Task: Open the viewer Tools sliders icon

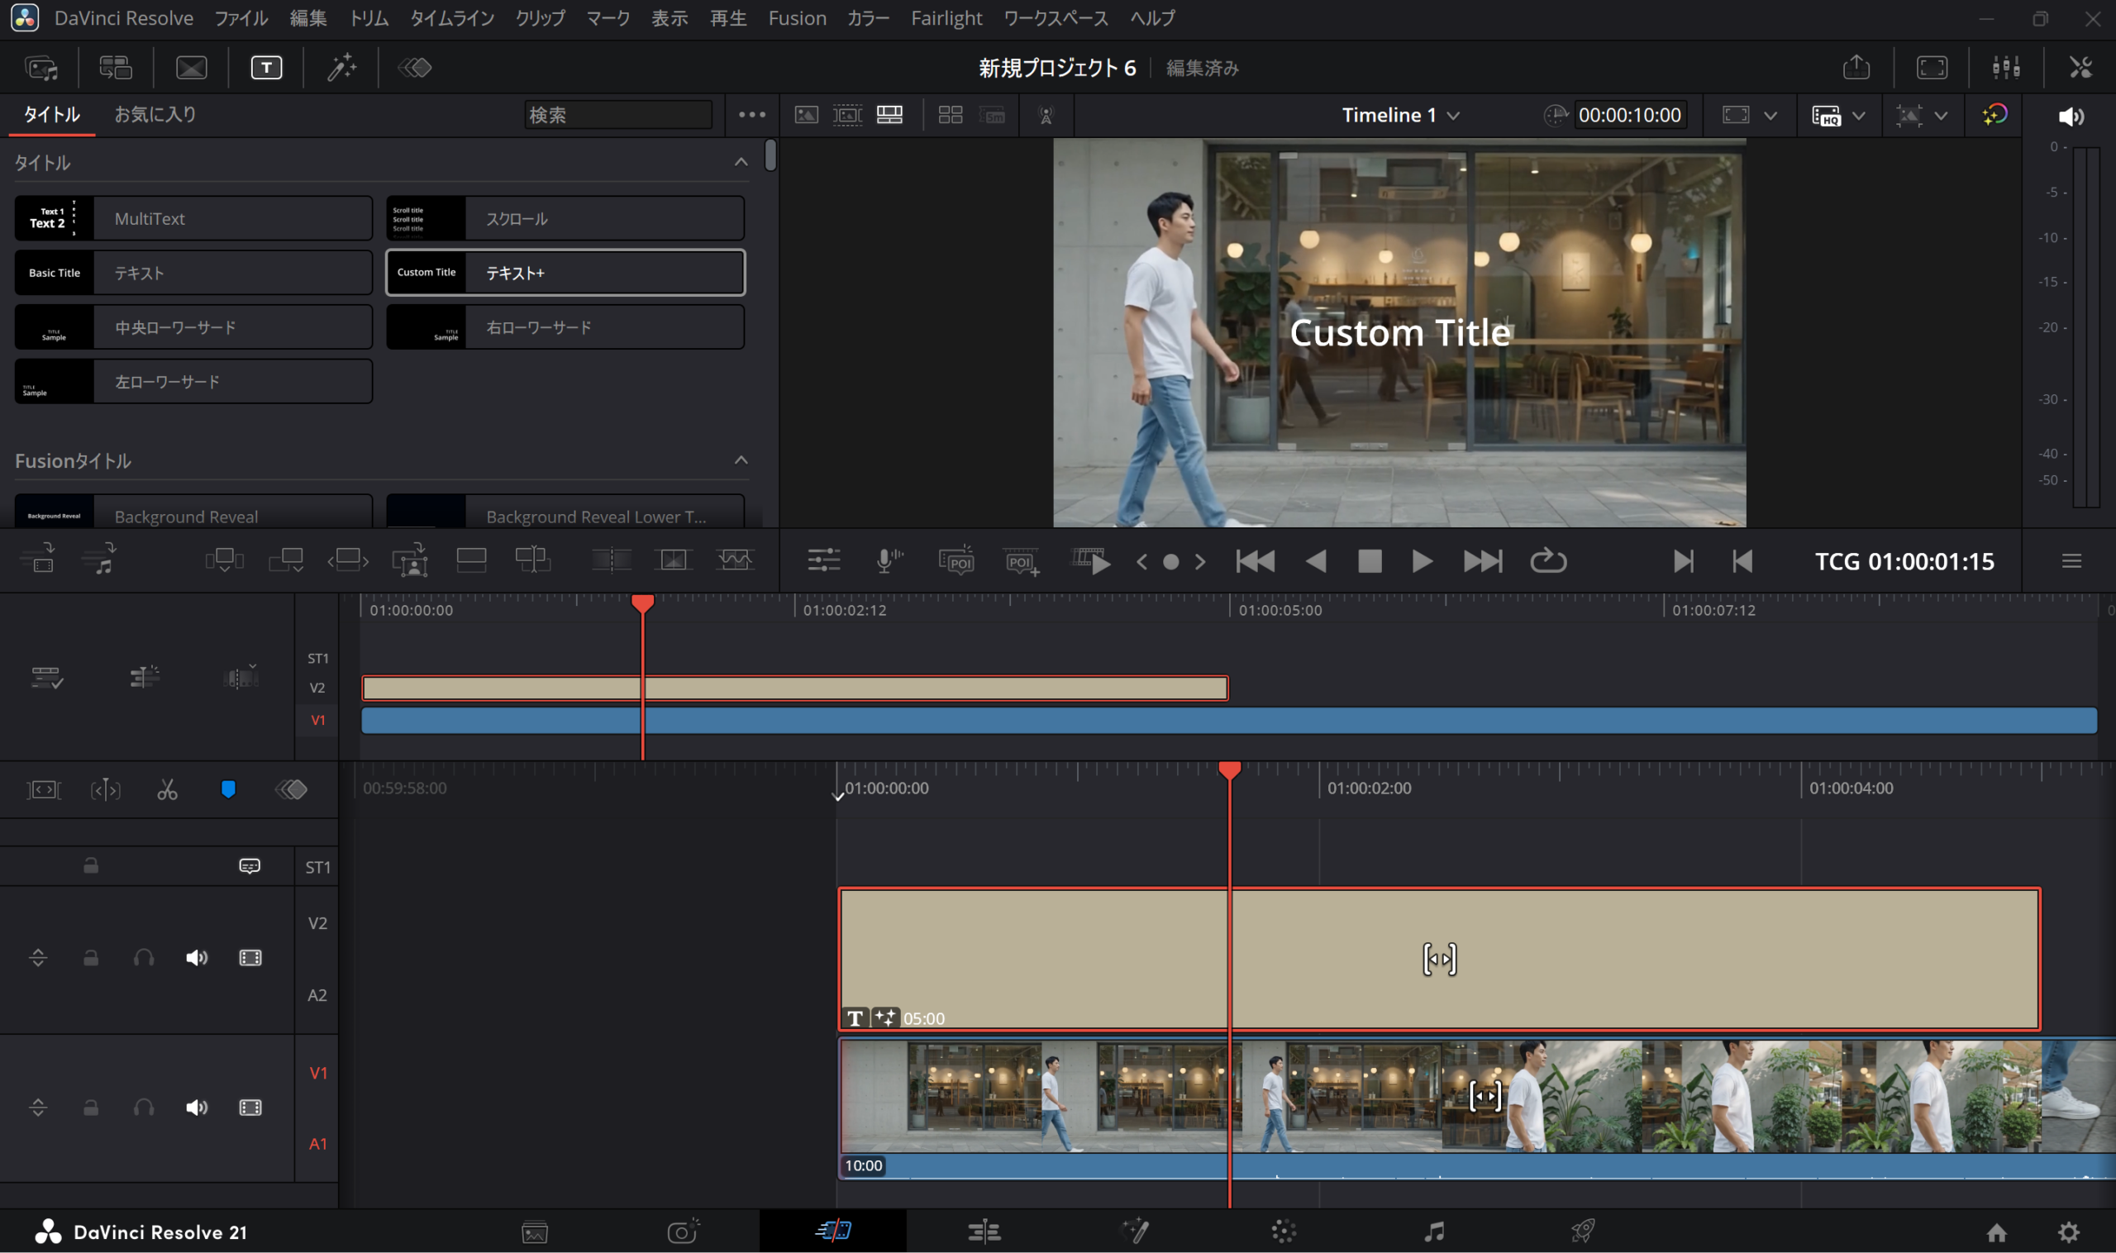Action: 823,560
